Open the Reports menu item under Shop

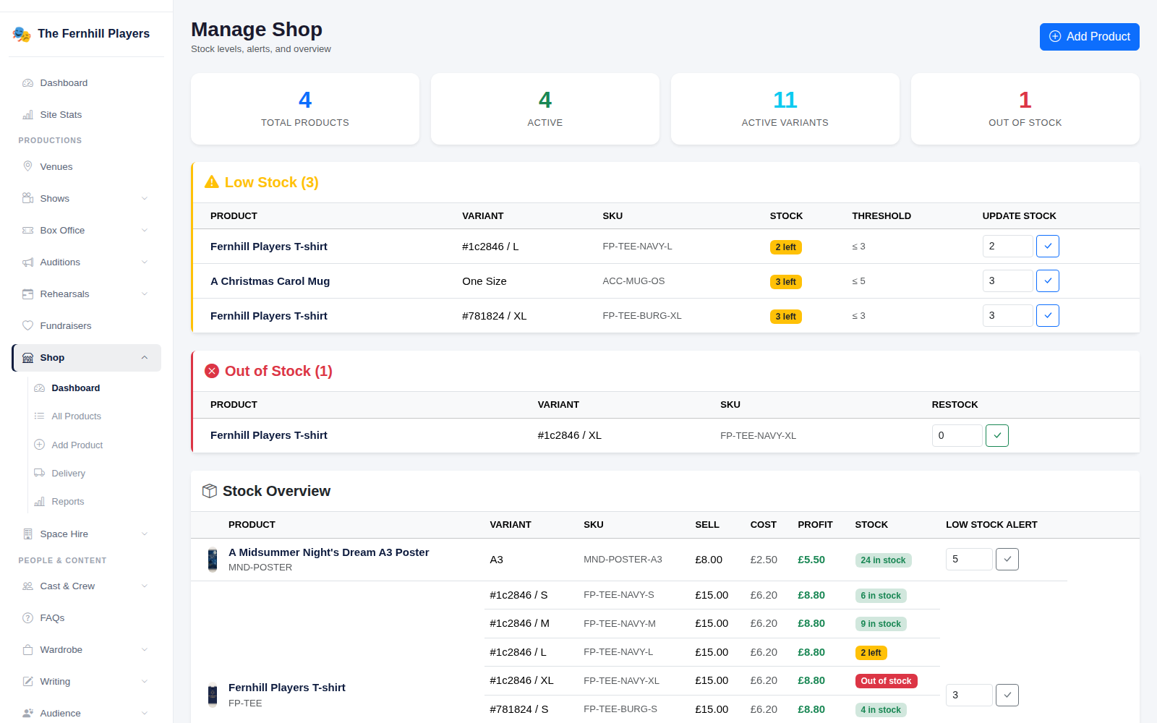pos(94,502)
